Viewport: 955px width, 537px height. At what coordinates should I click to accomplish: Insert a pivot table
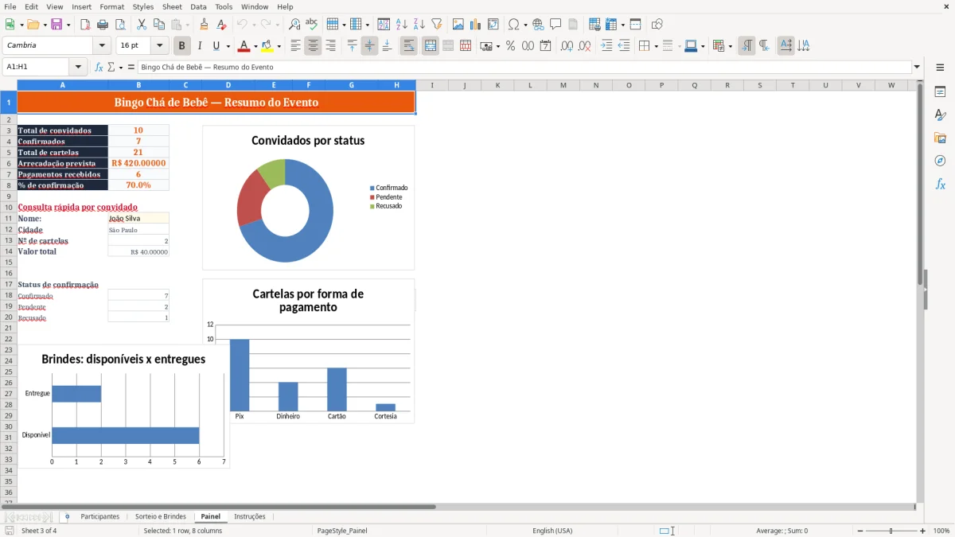(x=493, y=25)
